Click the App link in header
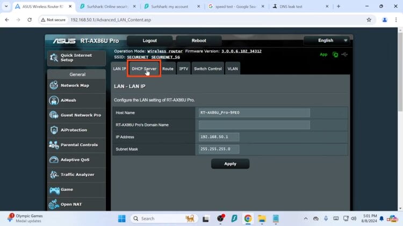Image resolution: width=403 pixels, height=226 pixels. click(x=323, y=55)
